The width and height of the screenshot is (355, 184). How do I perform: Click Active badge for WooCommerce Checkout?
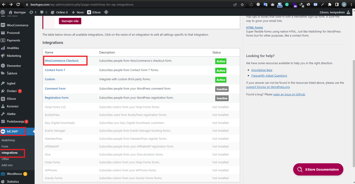221,61
